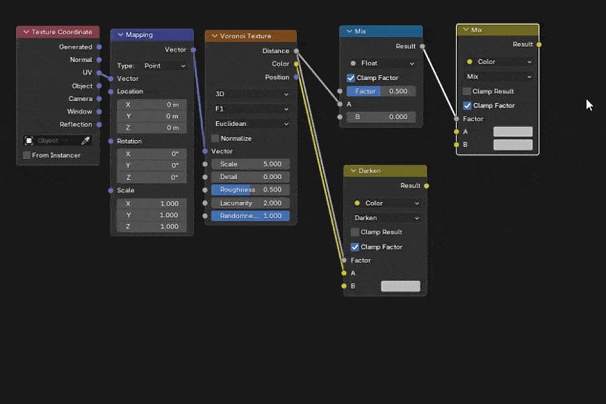The height and width of the screenshot is (404, 606).
Task: Click the Darken node Result socket
Action: [427, 186]
